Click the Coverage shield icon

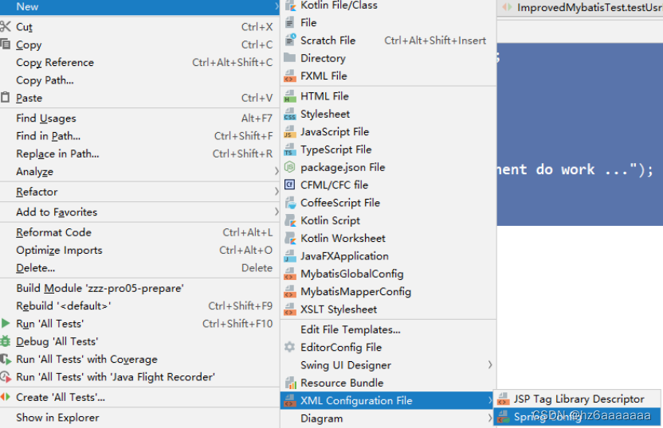[6, 360]
